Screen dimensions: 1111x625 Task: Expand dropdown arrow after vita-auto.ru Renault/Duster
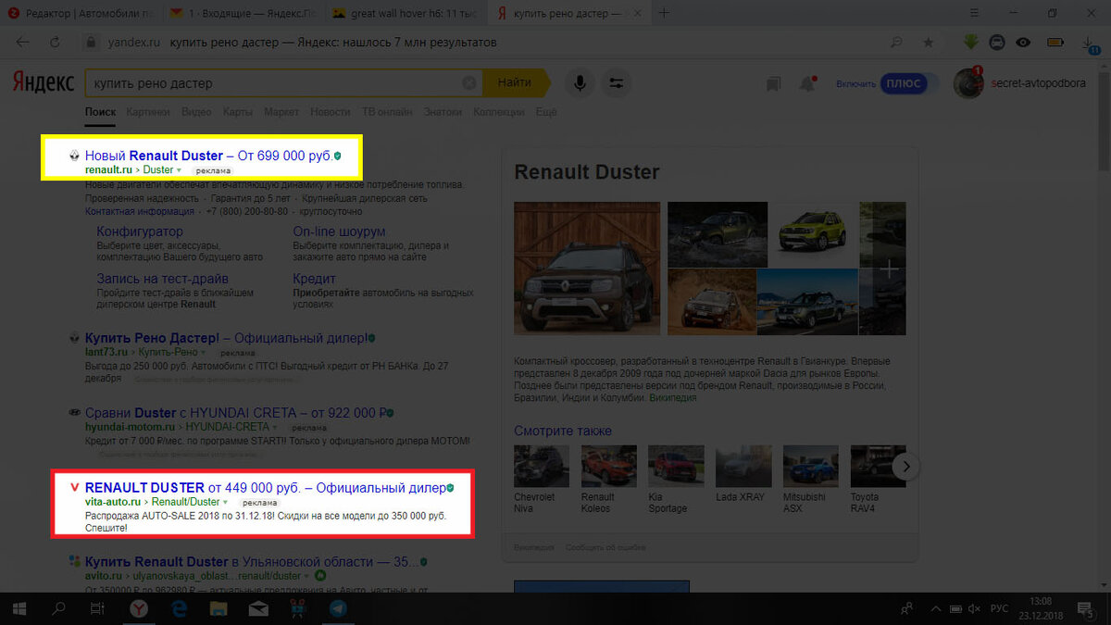pos(225,501)
